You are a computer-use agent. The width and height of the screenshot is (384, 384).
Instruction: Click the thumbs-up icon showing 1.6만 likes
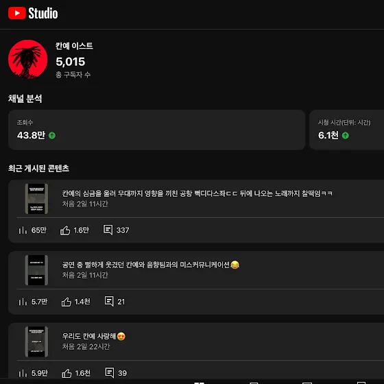coord(65,230)
